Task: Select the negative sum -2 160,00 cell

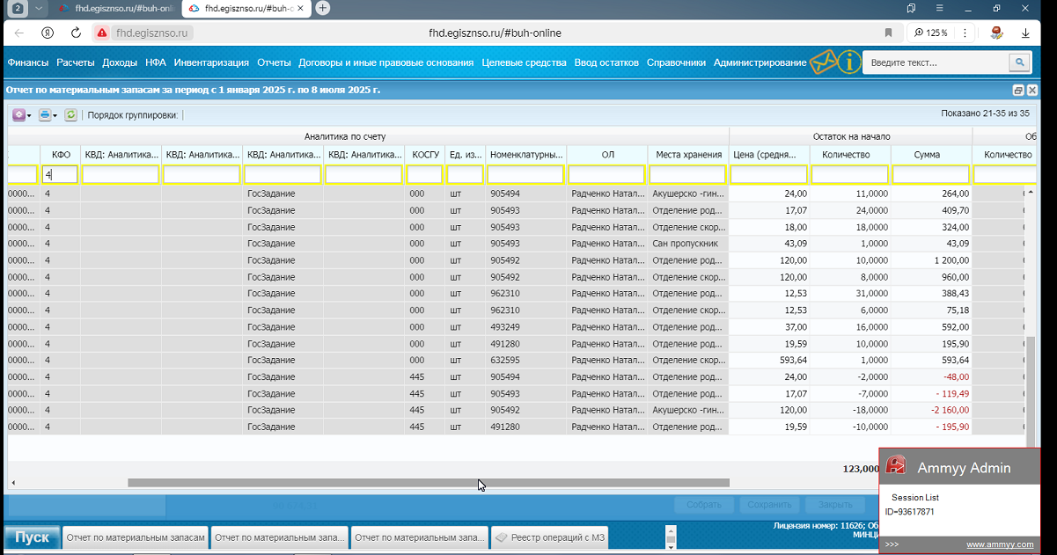Action: [x=931, y=410]
